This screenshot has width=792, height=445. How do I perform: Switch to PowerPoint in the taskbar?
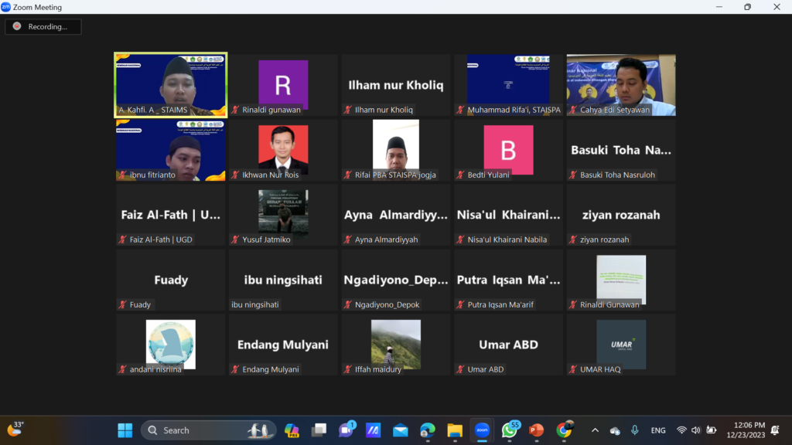pos(536,430)
